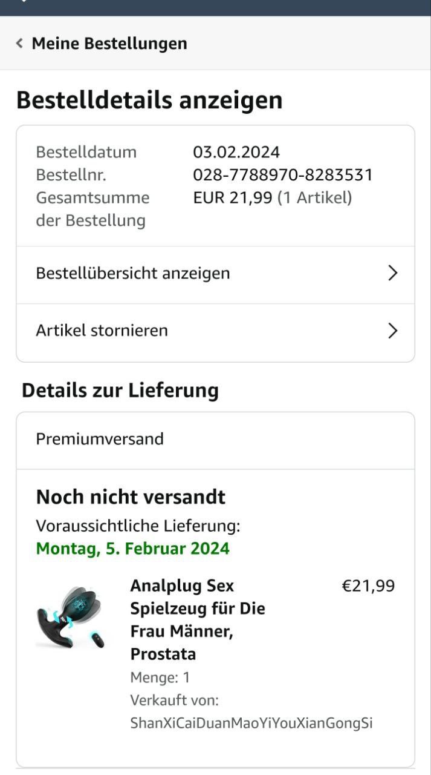Image resolution: width=431 pixels, height=775 pixels.
Task: Click the item price €21,99
Action: 368,586
